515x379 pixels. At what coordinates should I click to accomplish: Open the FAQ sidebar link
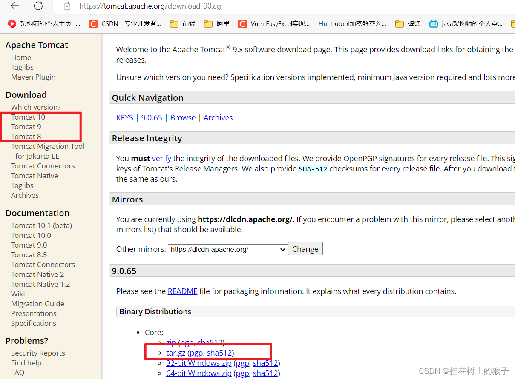coord(18,373)
